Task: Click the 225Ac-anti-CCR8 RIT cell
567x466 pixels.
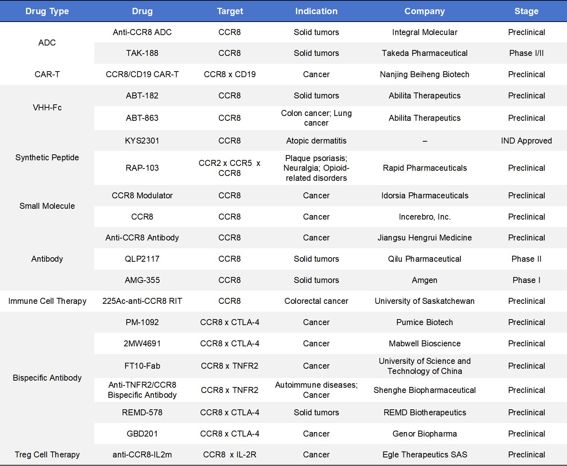Action: [x=142, y=301]
